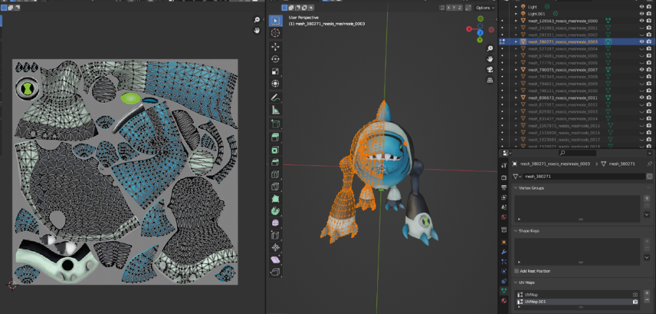Choose the Rotate tool
The image size is (656, 314).
point(276,59)
